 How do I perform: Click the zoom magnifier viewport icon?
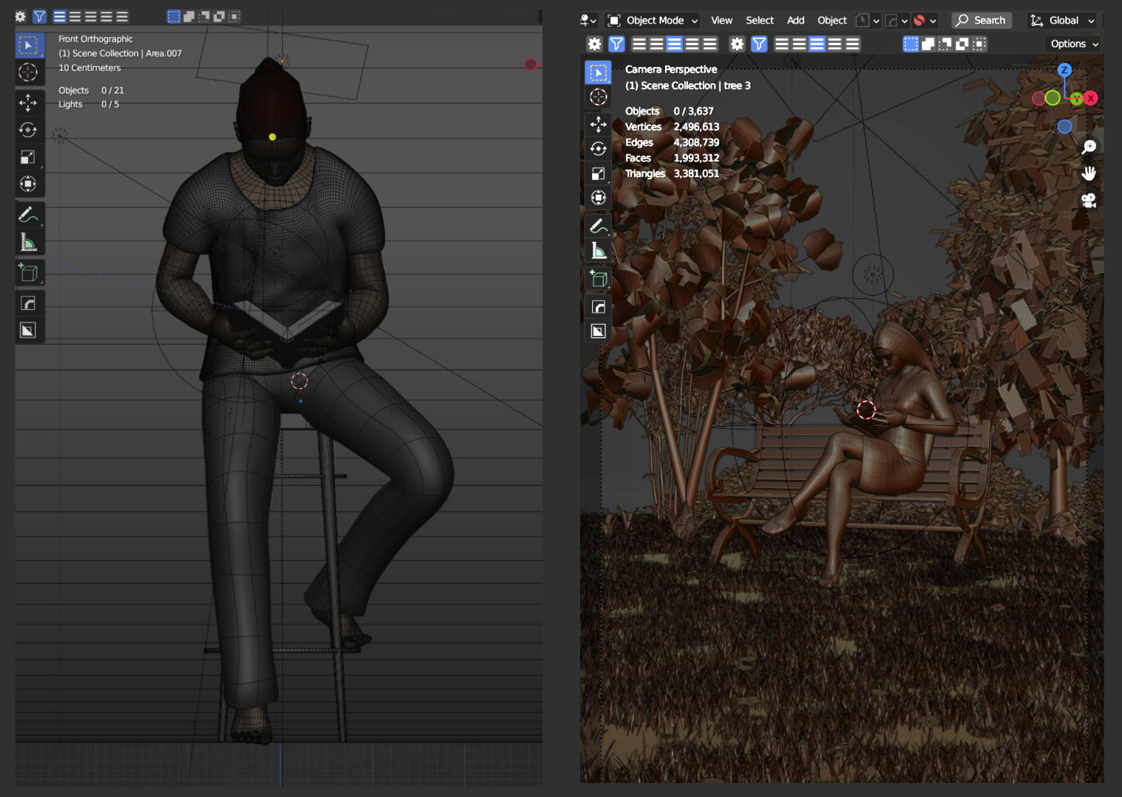point(1088,147)
